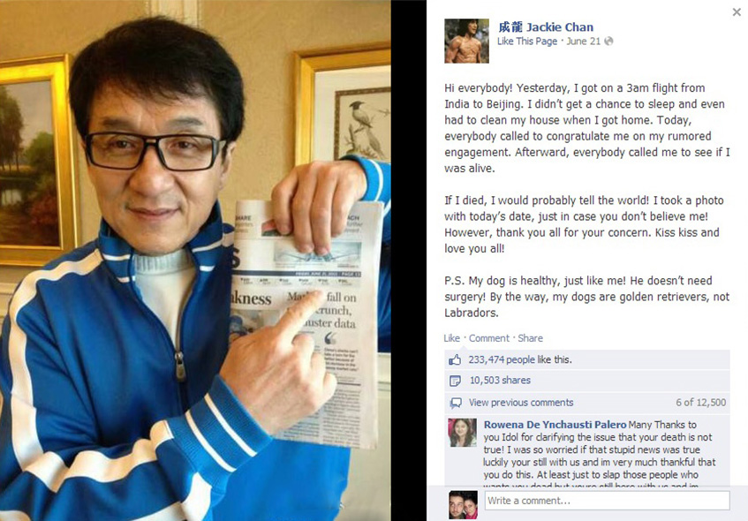Viewport: 748px width, 521px height.
Task: Close the photo viewer with the X
Action: coord(737,12)
